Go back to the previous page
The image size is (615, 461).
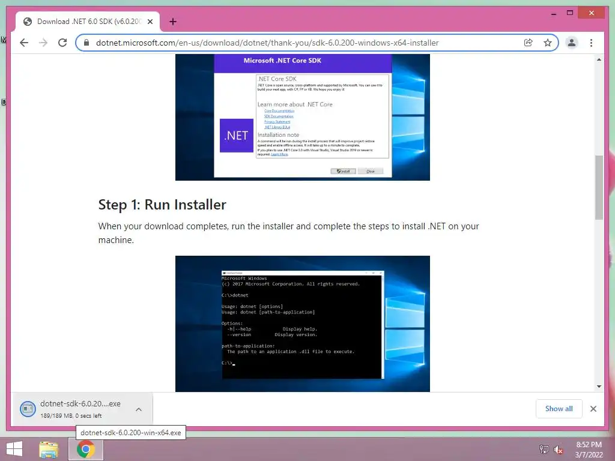24,43
